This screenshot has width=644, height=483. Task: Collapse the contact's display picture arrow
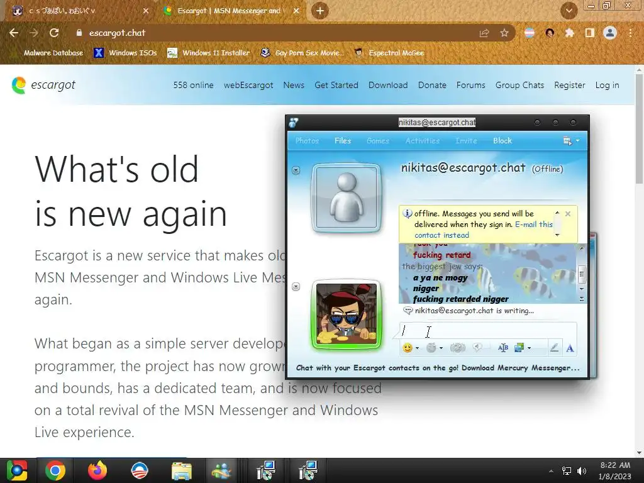click(296, 170)
